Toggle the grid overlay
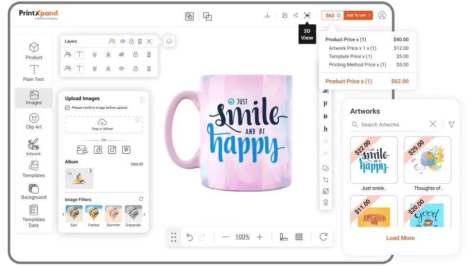The width and height of the screenshot is (471, 266). pyautogui.click(x=299, y=237)
